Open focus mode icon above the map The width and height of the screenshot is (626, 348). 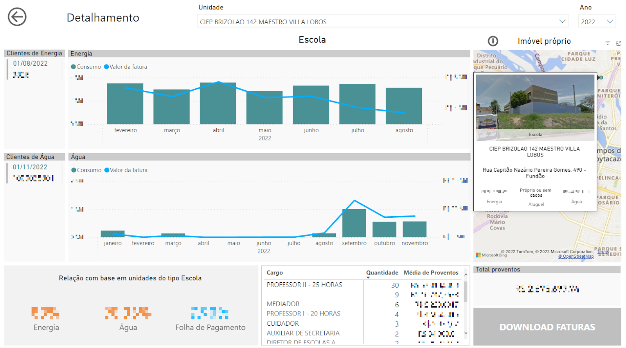pyautogui.click(x=618, y=43)
